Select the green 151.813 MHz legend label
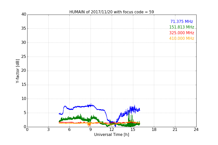218x145 pixels. [x=182, y=27]
